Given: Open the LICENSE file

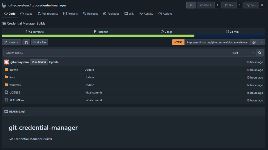Looking at the screenshot, I should pyautogui.click(x=15, y=92).
